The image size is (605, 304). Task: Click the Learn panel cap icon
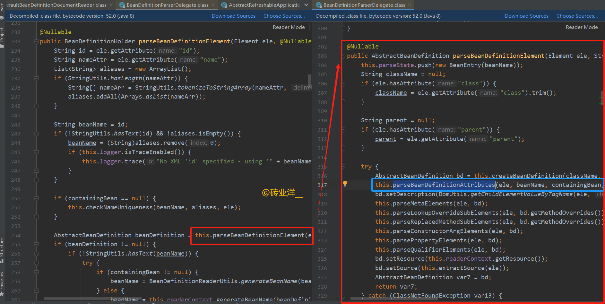pos(2,18)
